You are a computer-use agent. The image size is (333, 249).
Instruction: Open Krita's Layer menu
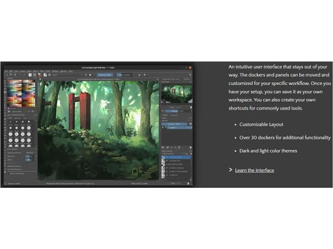point(29,71)
